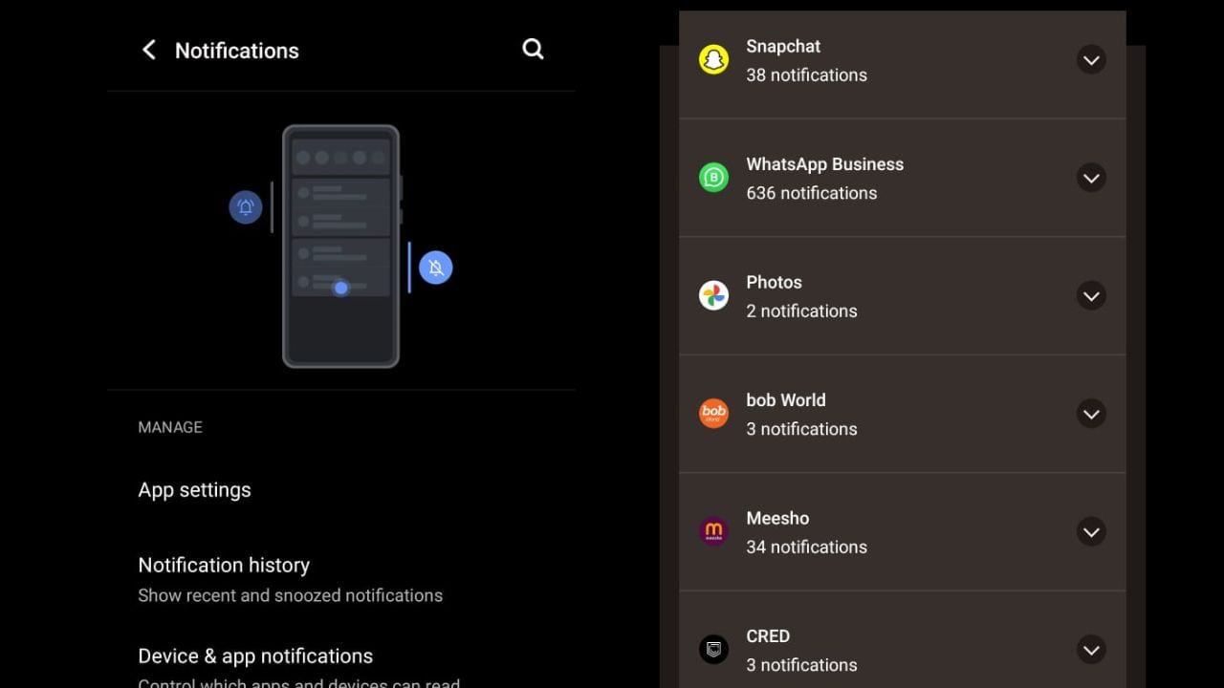The height and width of the screenshot is (688, 1224).
Task: Click the '3 notifications' text under CRED
Action: click(801, 665)
